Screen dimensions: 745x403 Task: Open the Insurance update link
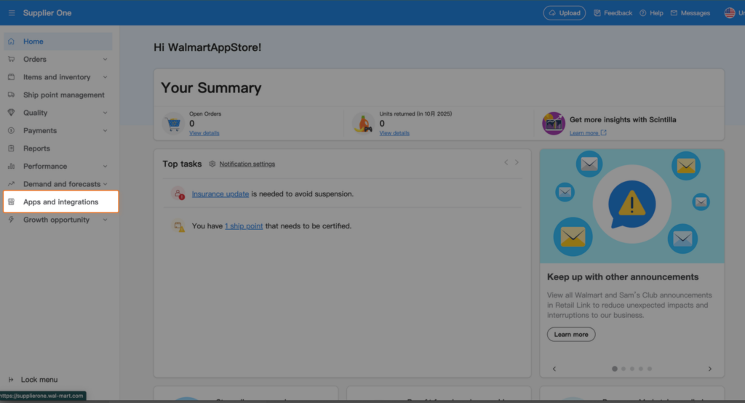(220, 194)
